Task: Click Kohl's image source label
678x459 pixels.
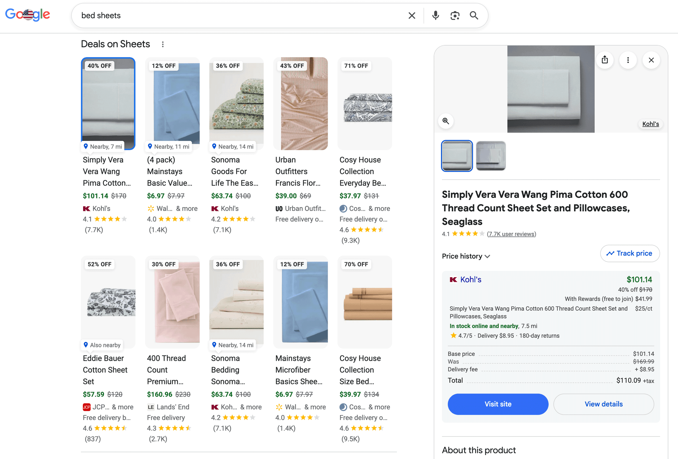Action: click(x=651, y=124)
